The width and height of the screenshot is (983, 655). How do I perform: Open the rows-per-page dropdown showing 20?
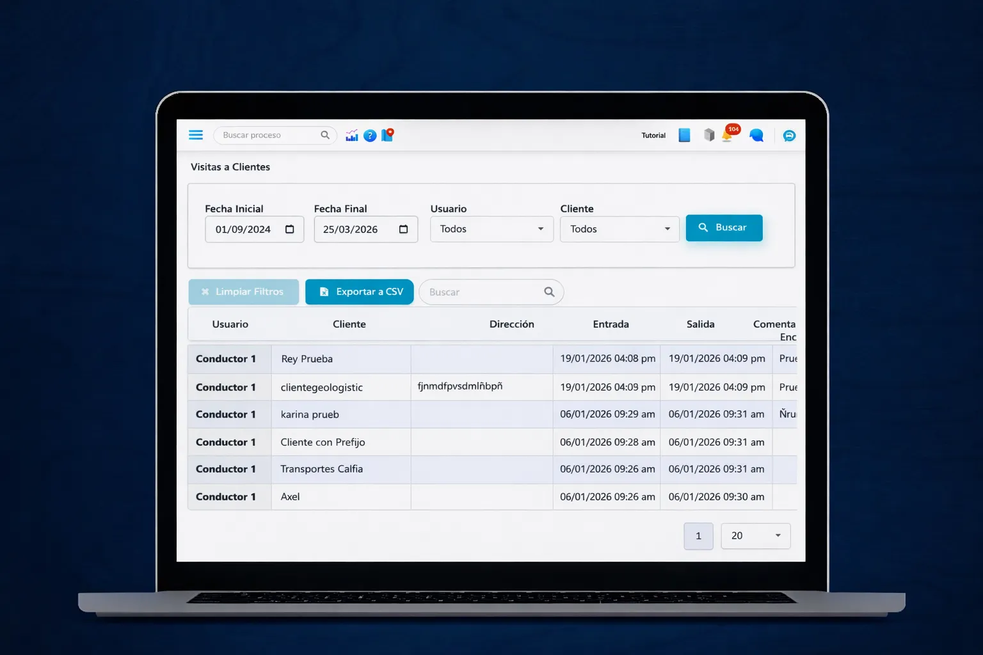coord(755,536)
